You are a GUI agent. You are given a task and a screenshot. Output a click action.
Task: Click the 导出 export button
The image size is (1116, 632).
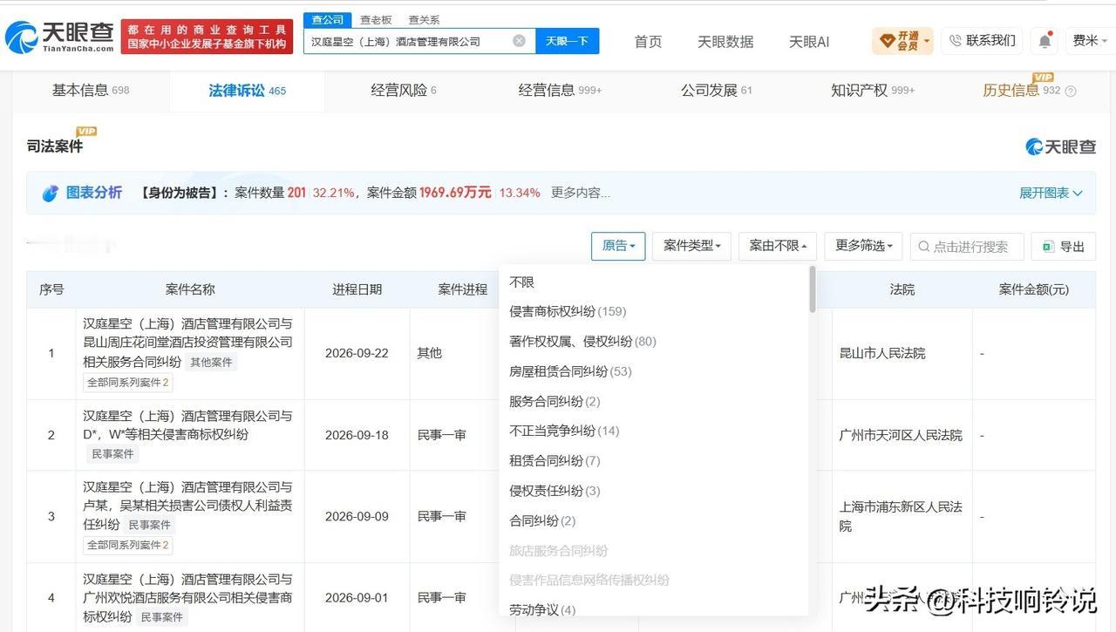[1063, 247]
